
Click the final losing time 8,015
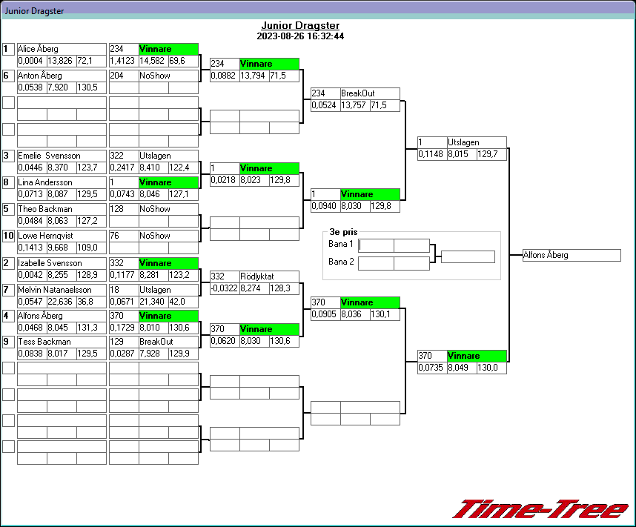point(462,155)
